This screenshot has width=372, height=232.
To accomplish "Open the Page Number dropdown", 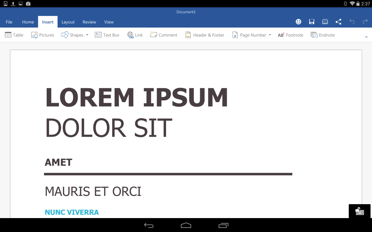I will 270,35.
